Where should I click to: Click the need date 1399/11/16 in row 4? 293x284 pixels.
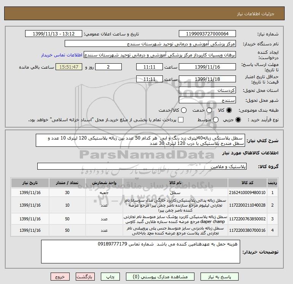[x=30, y=230]
